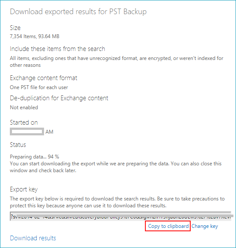Viewport: 236px width, 248px height.
Task: Click the Size heading
Action: coord(15,28)
